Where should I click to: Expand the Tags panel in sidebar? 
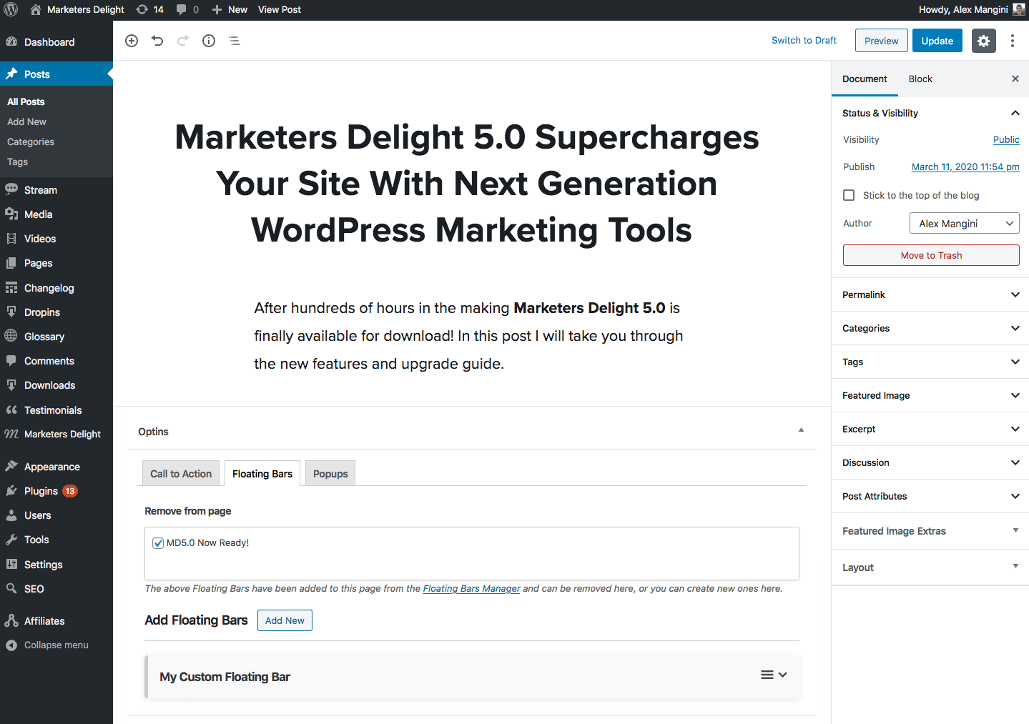pos(930,362)
